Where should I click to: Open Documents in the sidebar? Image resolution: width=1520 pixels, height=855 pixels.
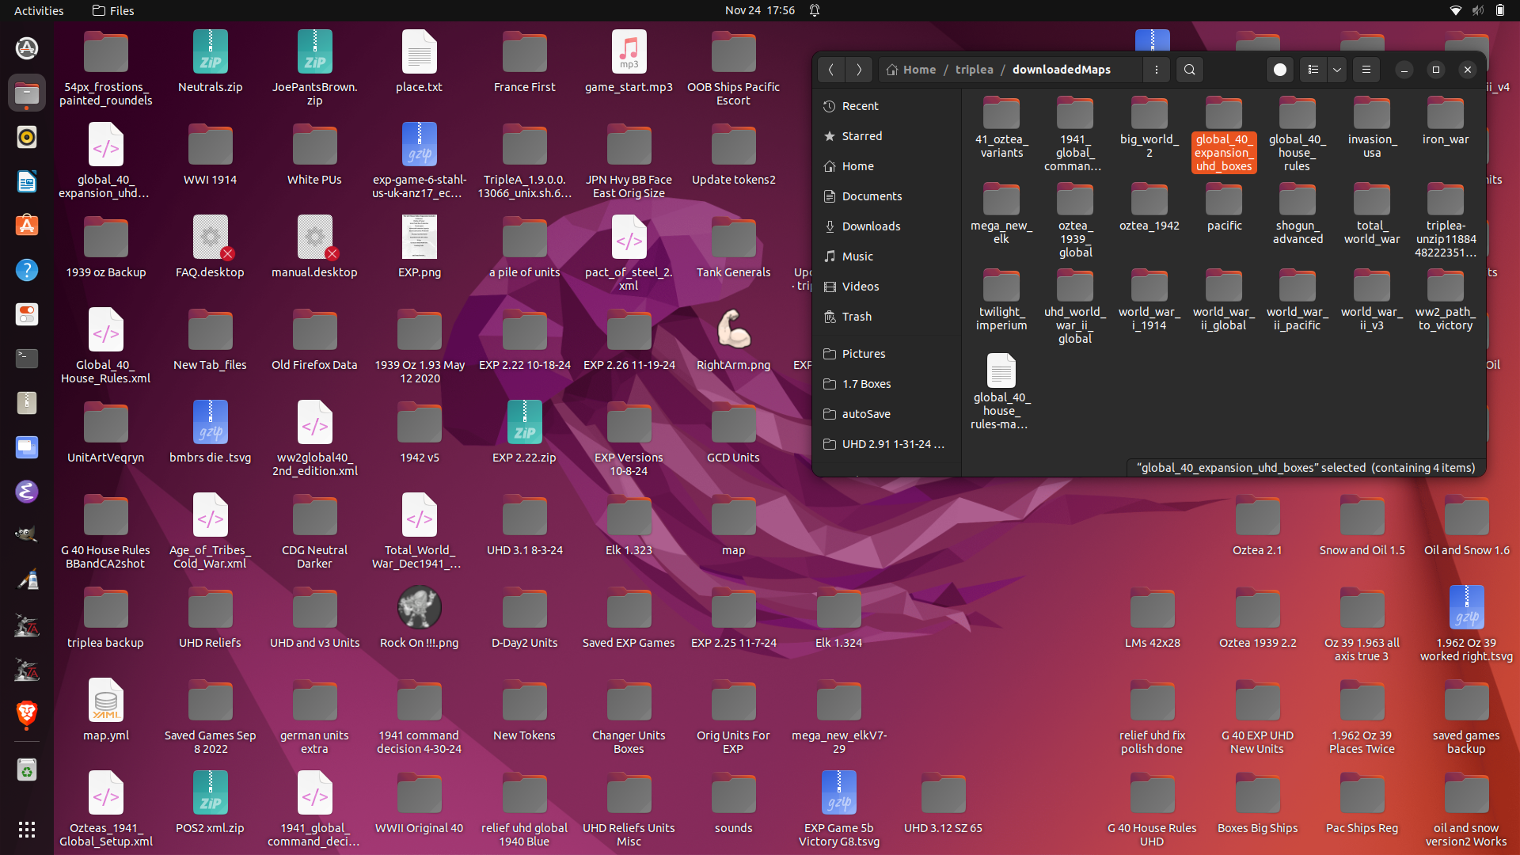tap(887, 196)
